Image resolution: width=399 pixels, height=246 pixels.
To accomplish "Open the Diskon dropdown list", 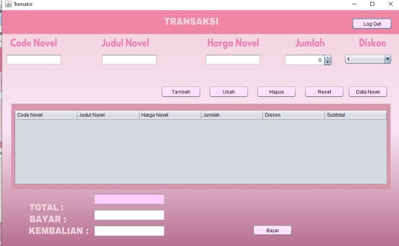I will (x=387, y=60).
